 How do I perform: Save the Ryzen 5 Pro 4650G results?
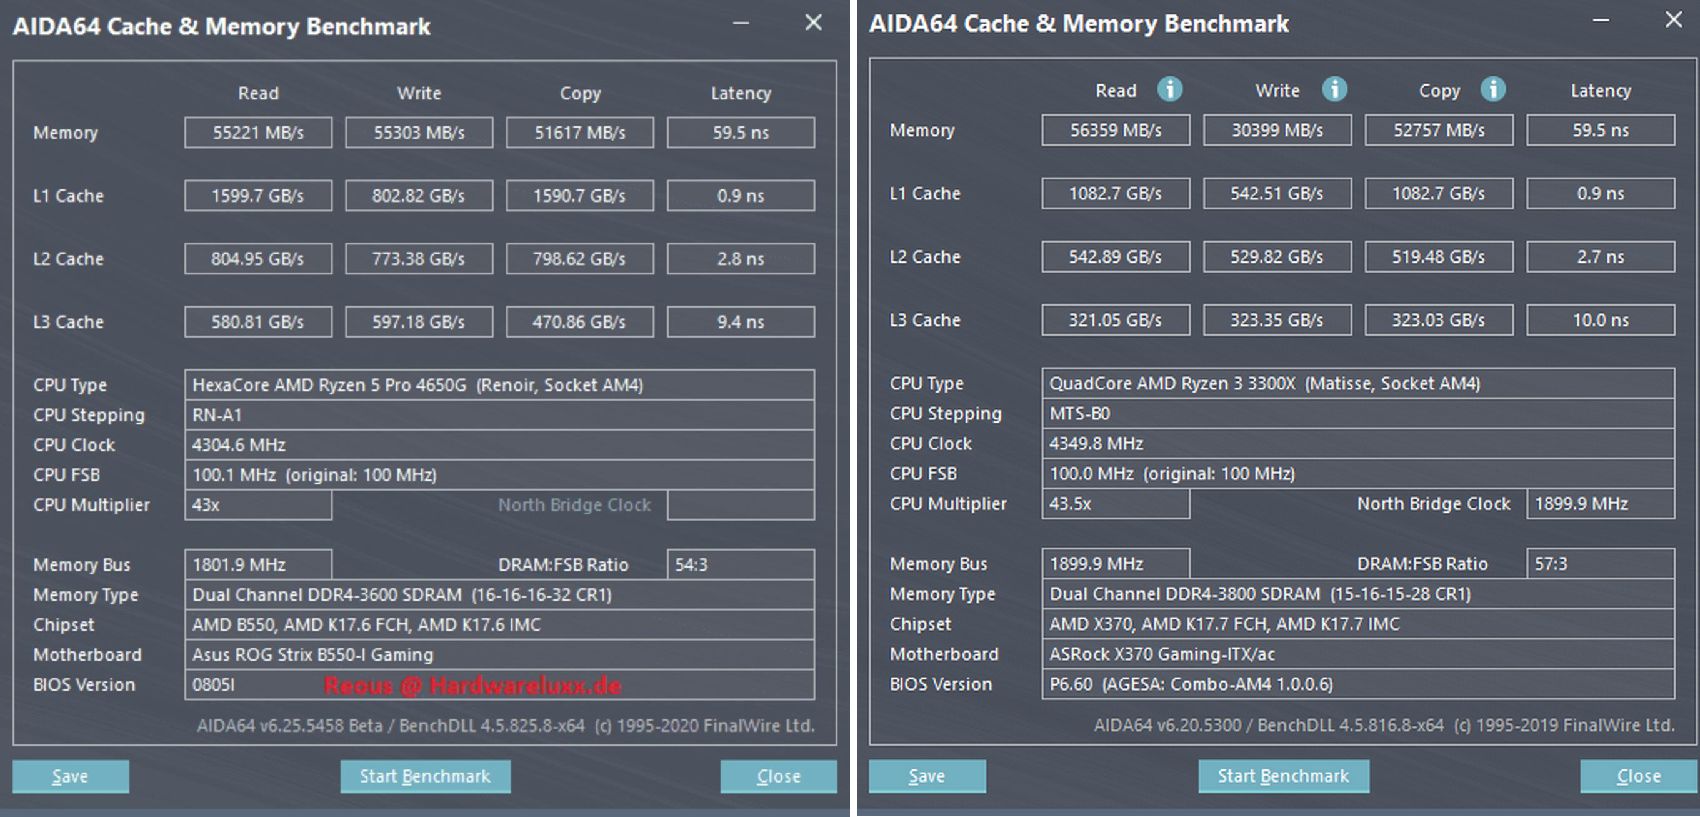71,776
